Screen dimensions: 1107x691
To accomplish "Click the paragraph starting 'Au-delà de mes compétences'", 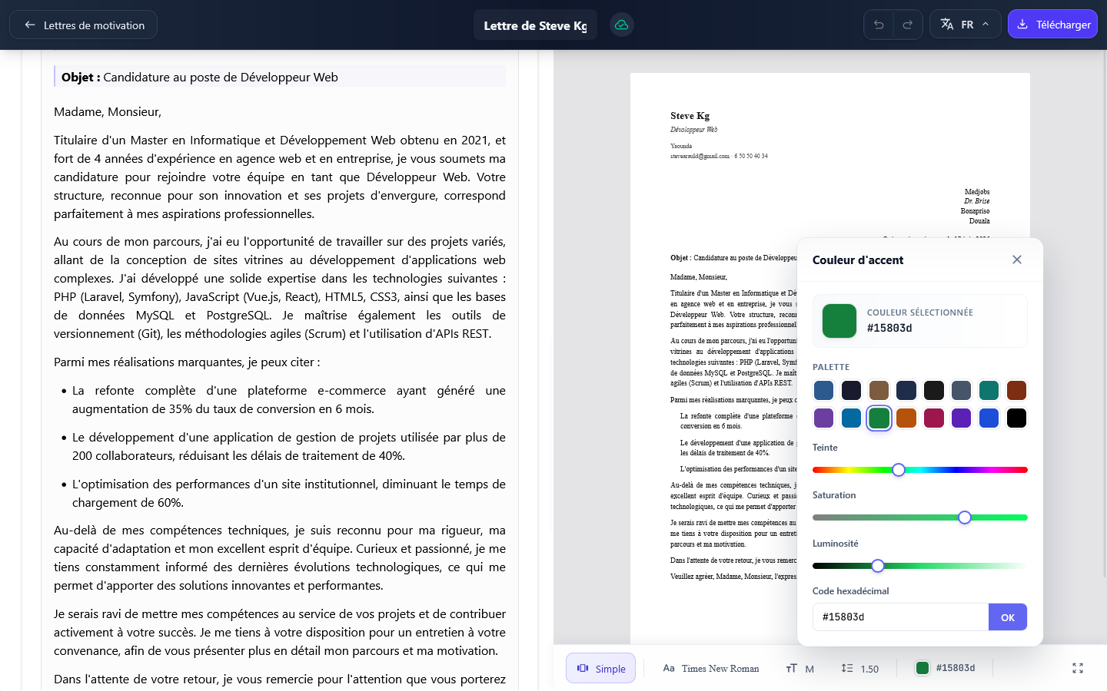I will (x=280, y=557).
